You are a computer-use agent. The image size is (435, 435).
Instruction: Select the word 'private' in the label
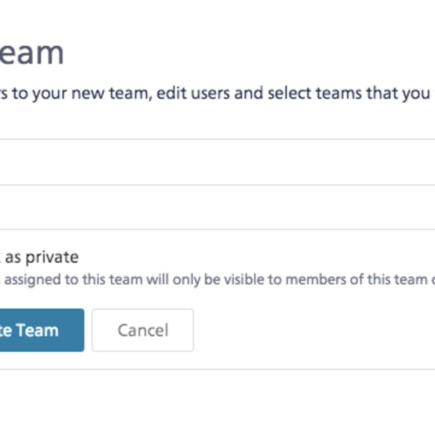coord(52,258)
